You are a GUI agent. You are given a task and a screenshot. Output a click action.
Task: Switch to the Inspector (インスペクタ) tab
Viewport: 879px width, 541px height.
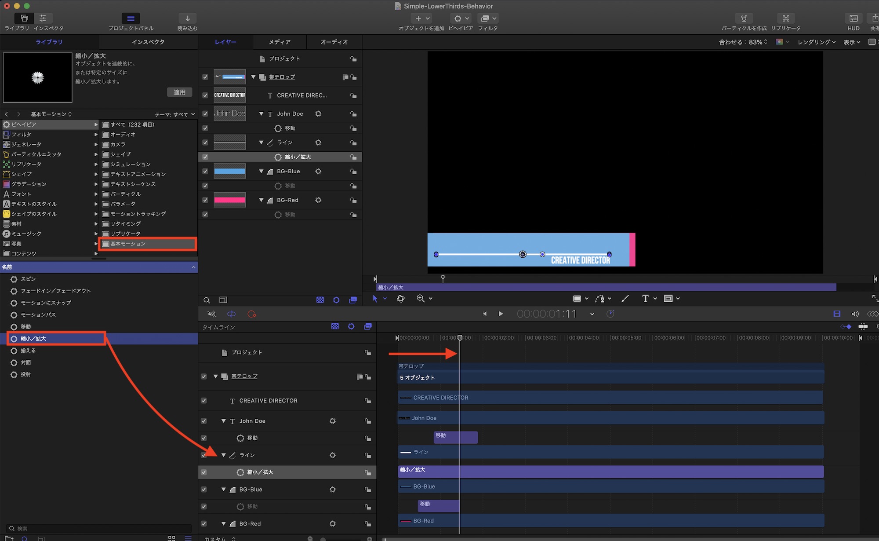[148, 42]
